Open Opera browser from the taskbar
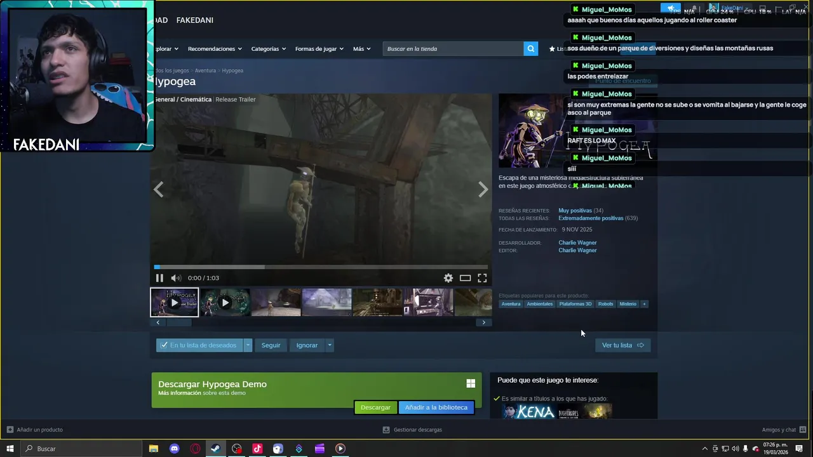The image size is (813, 457). click(x=195, y=449)
